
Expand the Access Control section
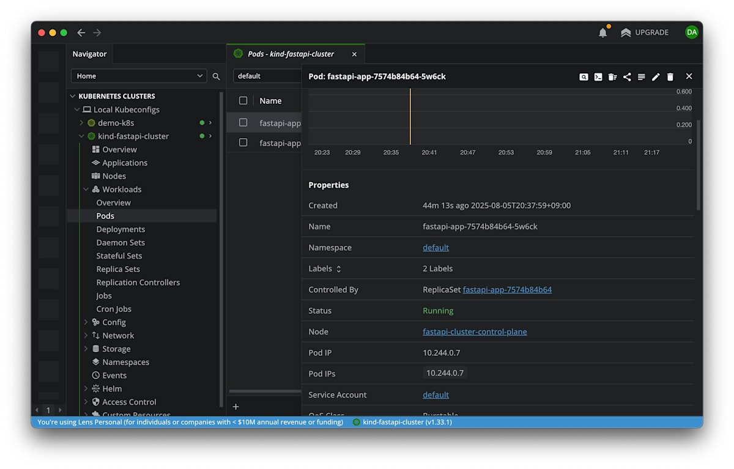pyautogui.click(x=86, y=402)
